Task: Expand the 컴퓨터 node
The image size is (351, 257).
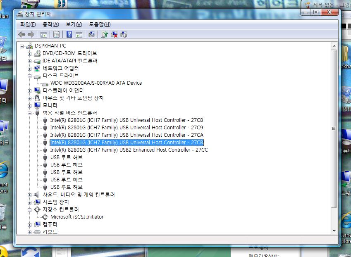Action: (29, 225)
